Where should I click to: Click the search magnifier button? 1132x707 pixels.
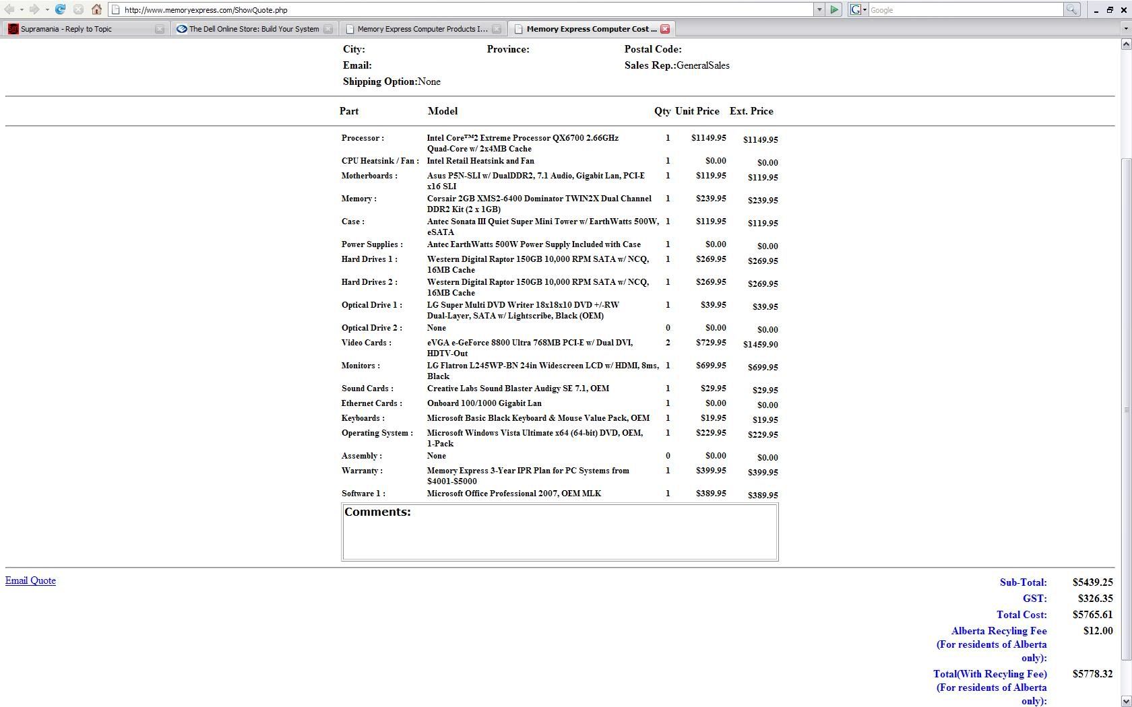[x=1071, y=9]
